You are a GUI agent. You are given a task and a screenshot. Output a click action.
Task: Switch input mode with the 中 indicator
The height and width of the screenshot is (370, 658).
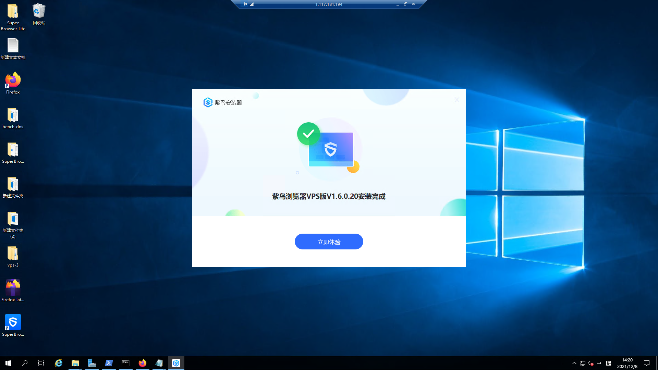click(599, 363)
